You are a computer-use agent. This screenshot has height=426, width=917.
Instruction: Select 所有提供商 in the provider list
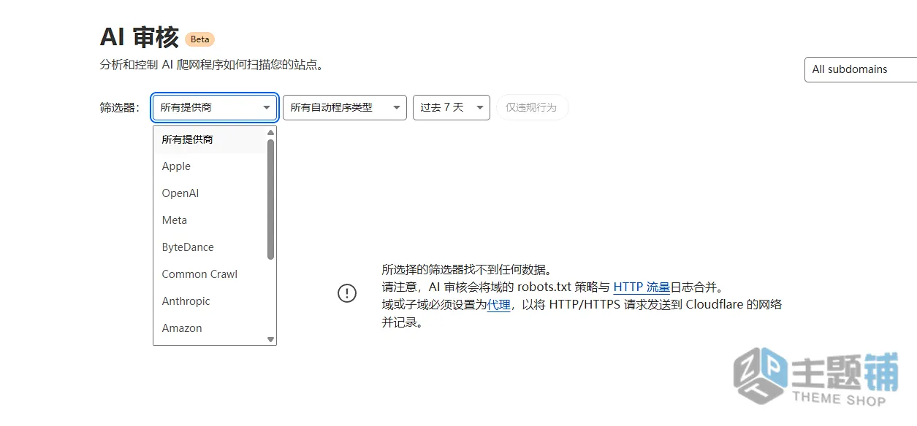point(210,139)
